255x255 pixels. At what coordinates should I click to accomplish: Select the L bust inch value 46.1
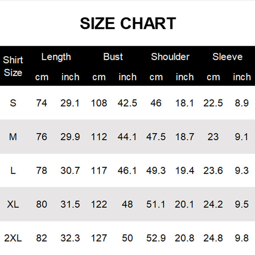click(x=127, y=171)
